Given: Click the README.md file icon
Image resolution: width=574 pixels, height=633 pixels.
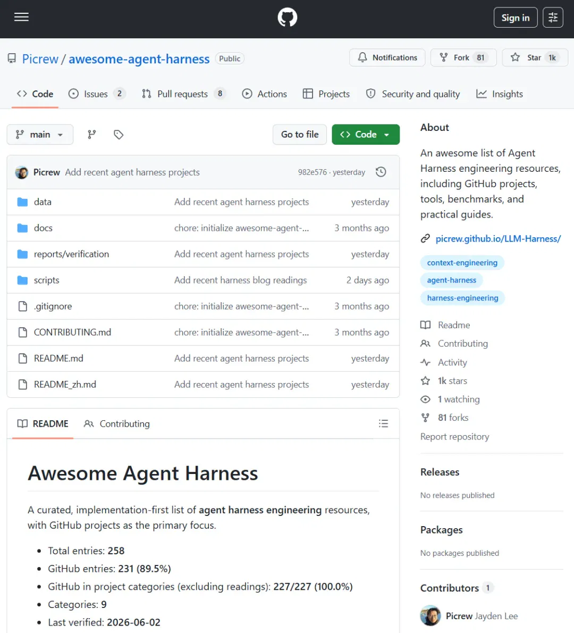Looking at the screenshot, I should 23,358.
